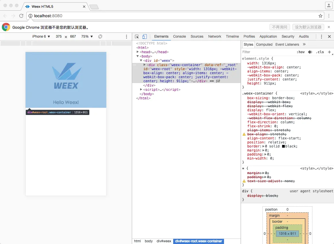Click the text-size-adjust warning icon
Viewport: 334px width, 244px height.
point(244,181)
